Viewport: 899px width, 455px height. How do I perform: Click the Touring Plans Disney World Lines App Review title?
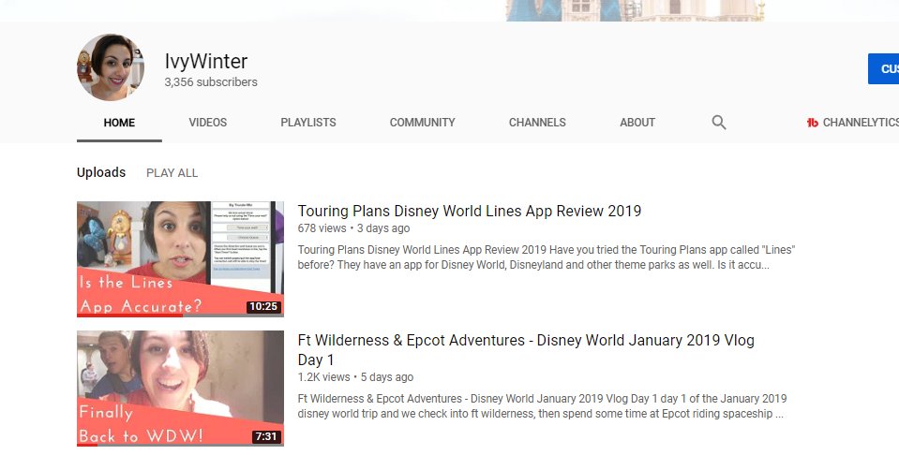pos(469,211)
